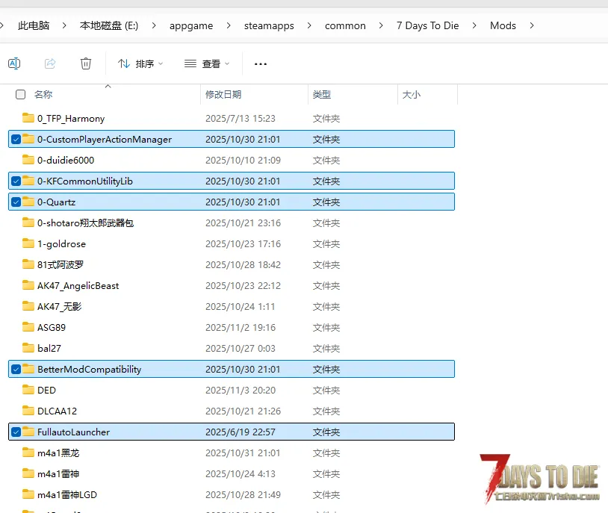The height and width of the screenshot is (513, 608).
Task: Select the 0-shotaro翔太郎武器包 folder row
Action: coord(85,223)
